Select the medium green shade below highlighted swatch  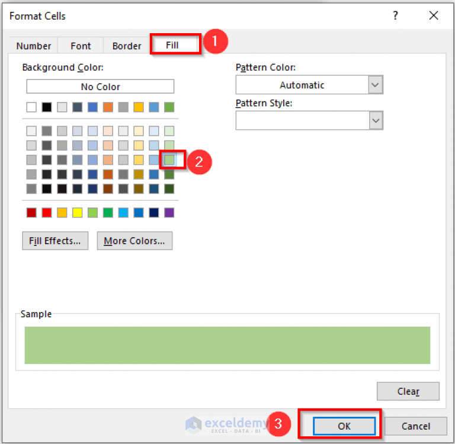pyautogui.click(x=169, y=174)
